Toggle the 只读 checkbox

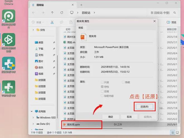(102, 82)
